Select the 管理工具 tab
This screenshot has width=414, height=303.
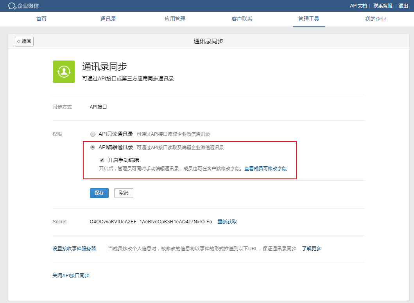coord(309,19)
